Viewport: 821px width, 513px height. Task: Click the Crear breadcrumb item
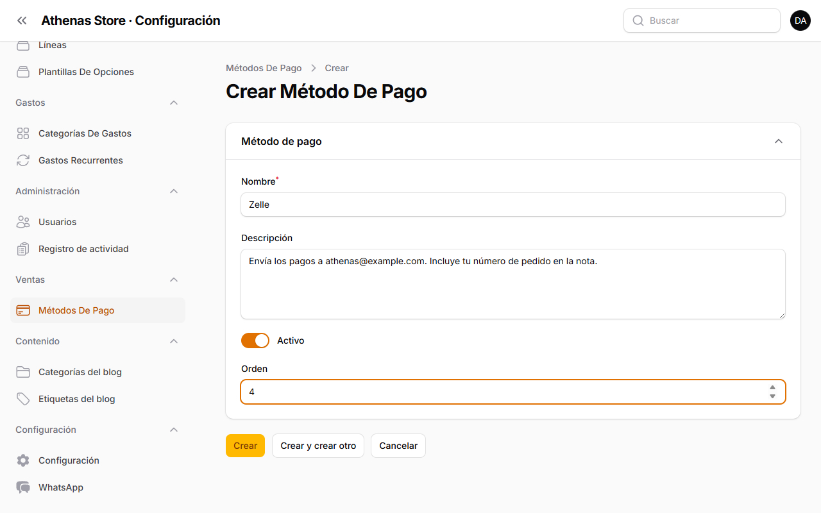[337, 68]
